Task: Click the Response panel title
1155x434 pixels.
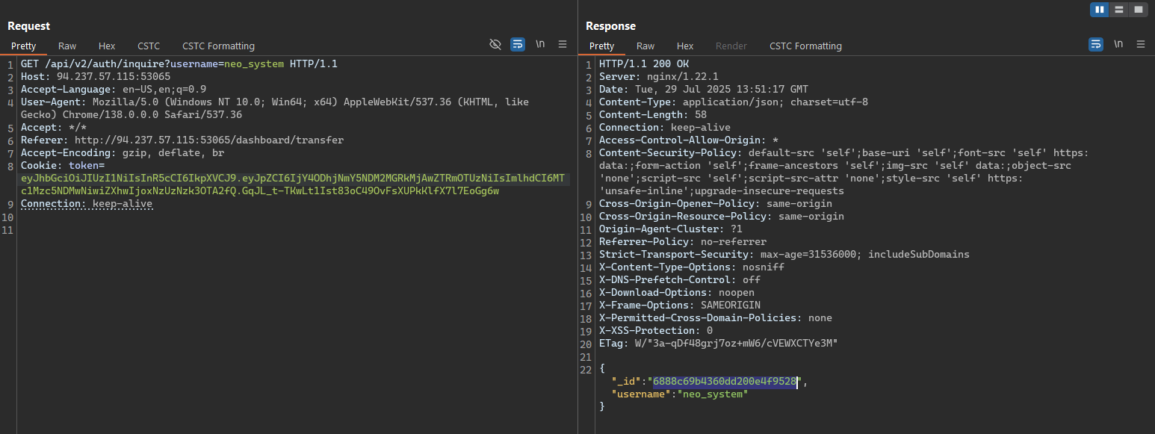Action: coord(610,26)
